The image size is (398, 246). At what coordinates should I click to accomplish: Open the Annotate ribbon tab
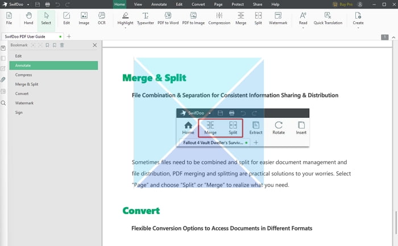click(159, 5)
